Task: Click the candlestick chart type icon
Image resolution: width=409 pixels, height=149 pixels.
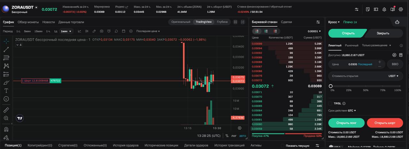Action: tap(87, 31)
